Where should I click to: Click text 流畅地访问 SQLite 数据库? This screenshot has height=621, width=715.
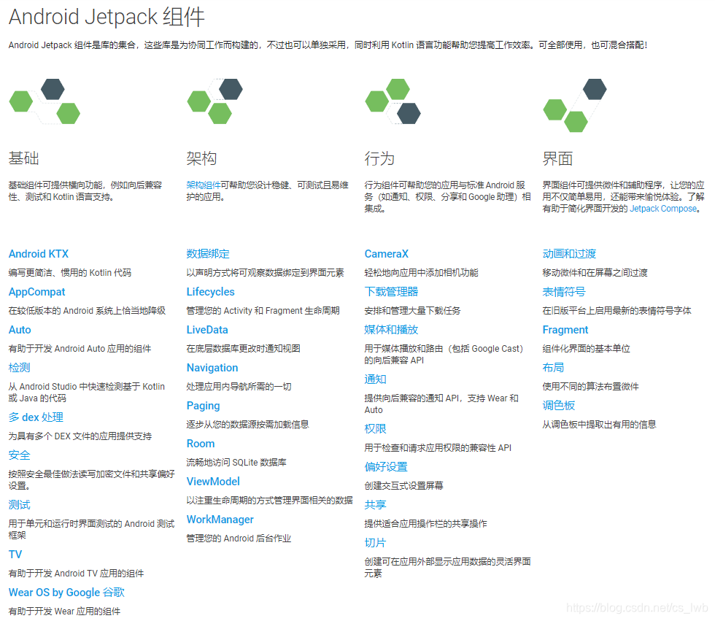click(x=236, y=463)
